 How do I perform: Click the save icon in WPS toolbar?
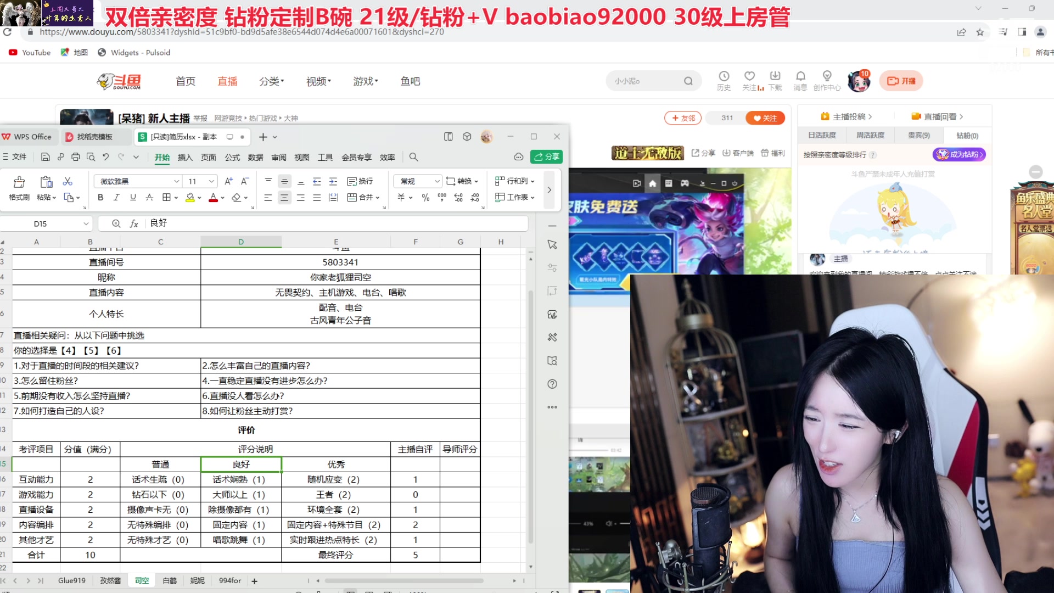46,157
